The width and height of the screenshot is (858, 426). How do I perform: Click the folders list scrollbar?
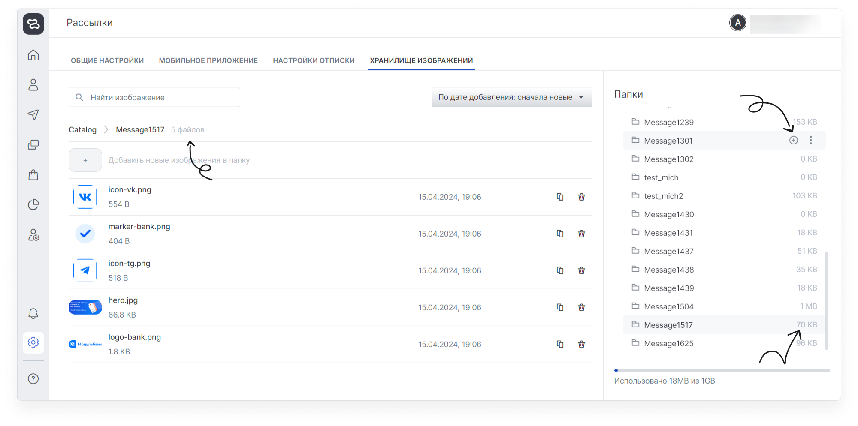tap(827, 301)
